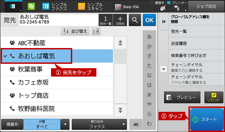Confirm the destination with the OK button
The width and height of the screenshot is (225, 132).
[149, 20]
